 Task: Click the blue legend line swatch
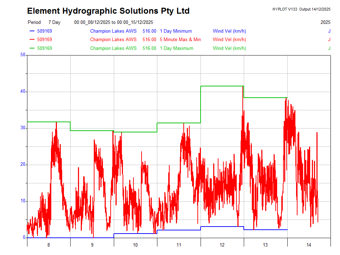pos(32,31)
